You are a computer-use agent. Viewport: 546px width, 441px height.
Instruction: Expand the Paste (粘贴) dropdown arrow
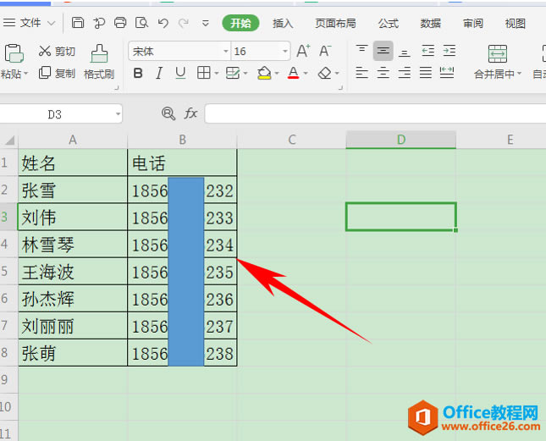(25, 74)
